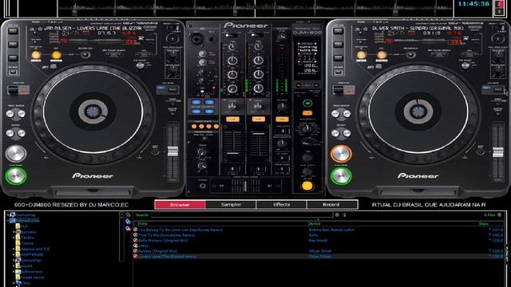Start the right deck with green play/pause button
Viewport: 511px width, 287px height.
pyautogui.click(x=341, y=176)
